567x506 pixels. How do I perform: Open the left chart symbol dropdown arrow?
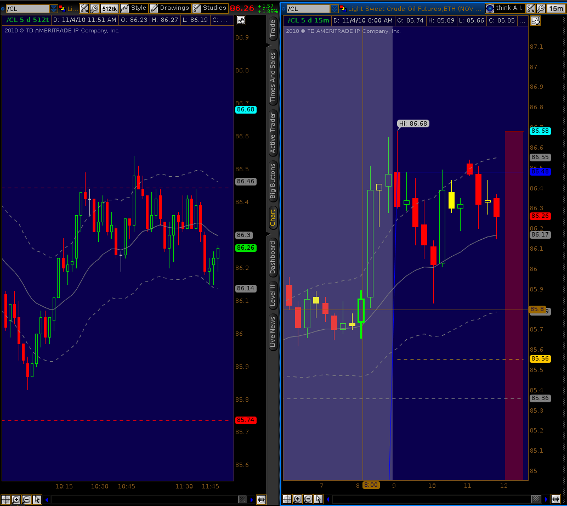point(54,8)
